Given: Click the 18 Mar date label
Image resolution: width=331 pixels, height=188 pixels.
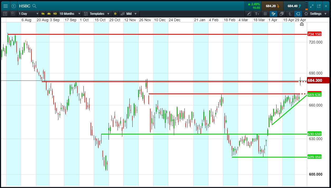Looking at the screenshot, I should pyautogui.click(x=259, y=20).
